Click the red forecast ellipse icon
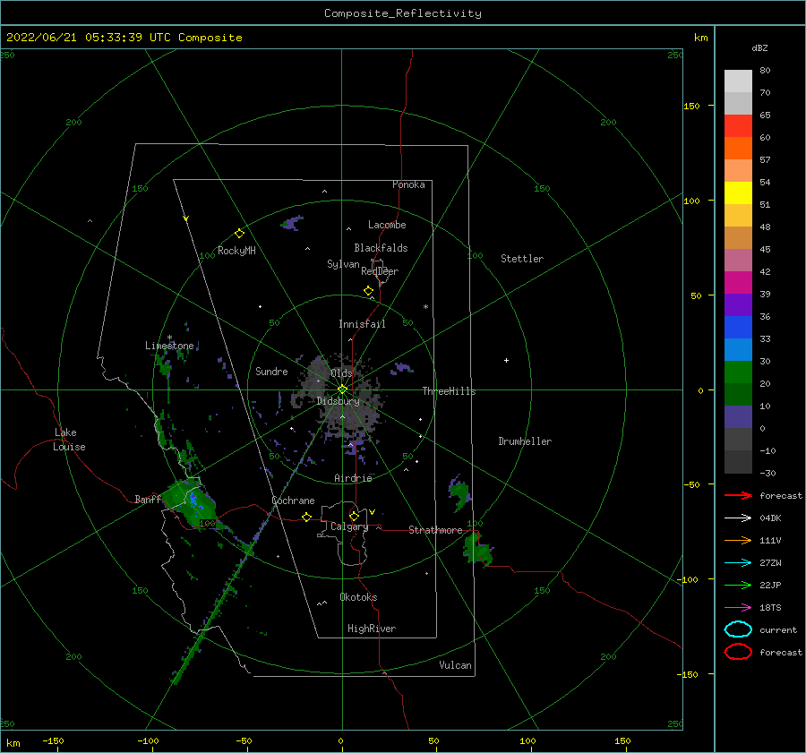The image size is (806, 753). click(x=738, y=652)
